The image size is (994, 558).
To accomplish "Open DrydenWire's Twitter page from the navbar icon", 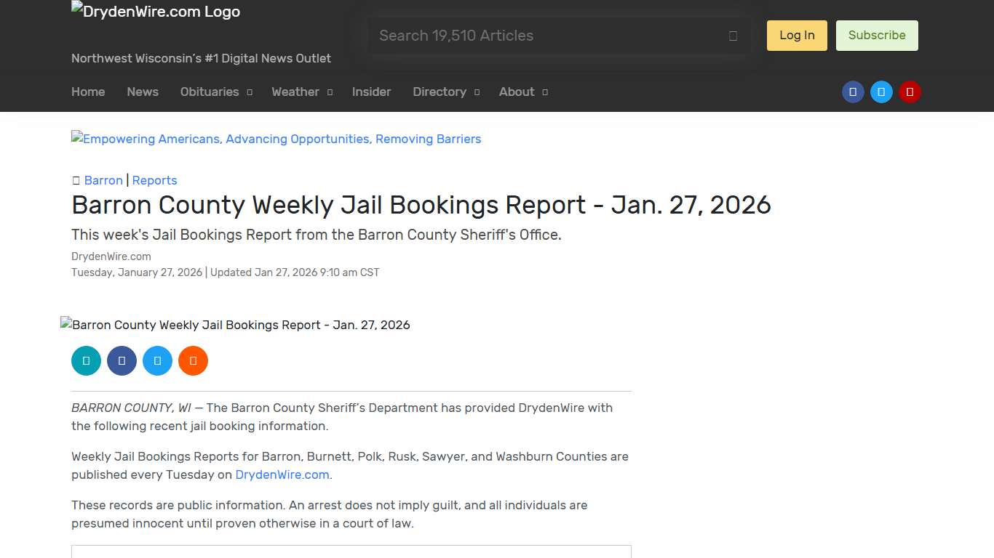I will (881, 92).
